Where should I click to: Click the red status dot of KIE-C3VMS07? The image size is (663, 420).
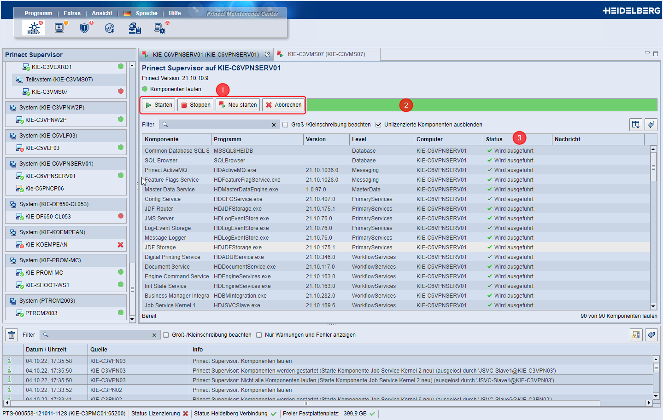[121, 92]
